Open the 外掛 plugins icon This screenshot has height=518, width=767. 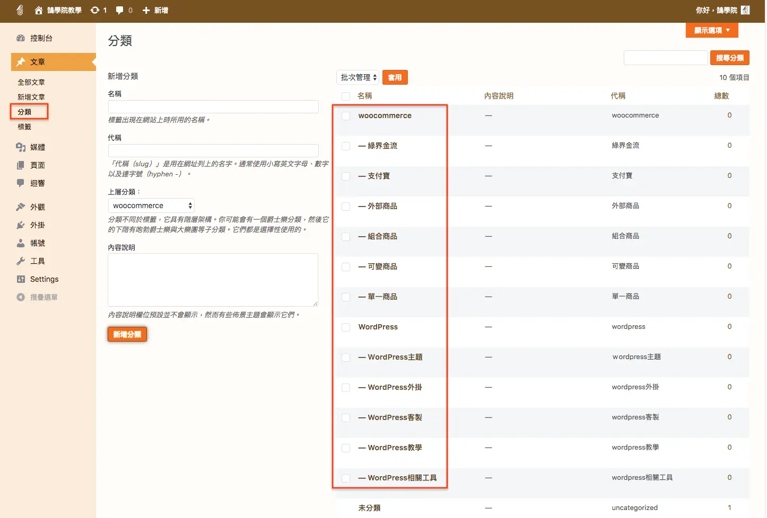[x=21, y=225]
